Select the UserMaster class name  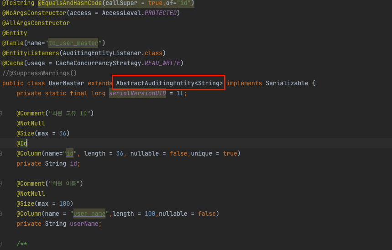(x=66, y=83)
